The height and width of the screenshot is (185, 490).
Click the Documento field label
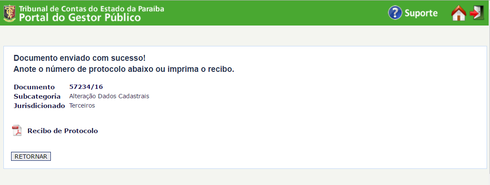tap(34, 87)
